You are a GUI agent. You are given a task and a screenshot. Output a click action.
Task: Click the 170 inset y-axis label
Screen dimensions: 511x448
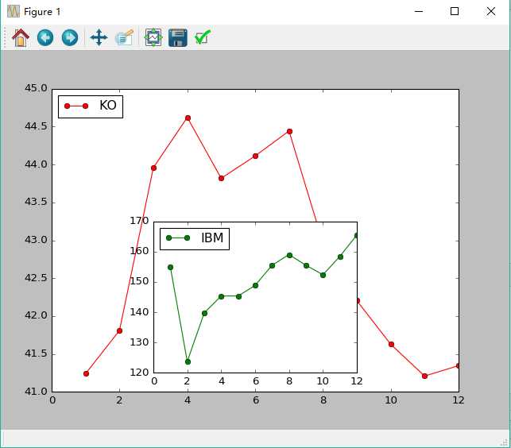coord(139,221)
